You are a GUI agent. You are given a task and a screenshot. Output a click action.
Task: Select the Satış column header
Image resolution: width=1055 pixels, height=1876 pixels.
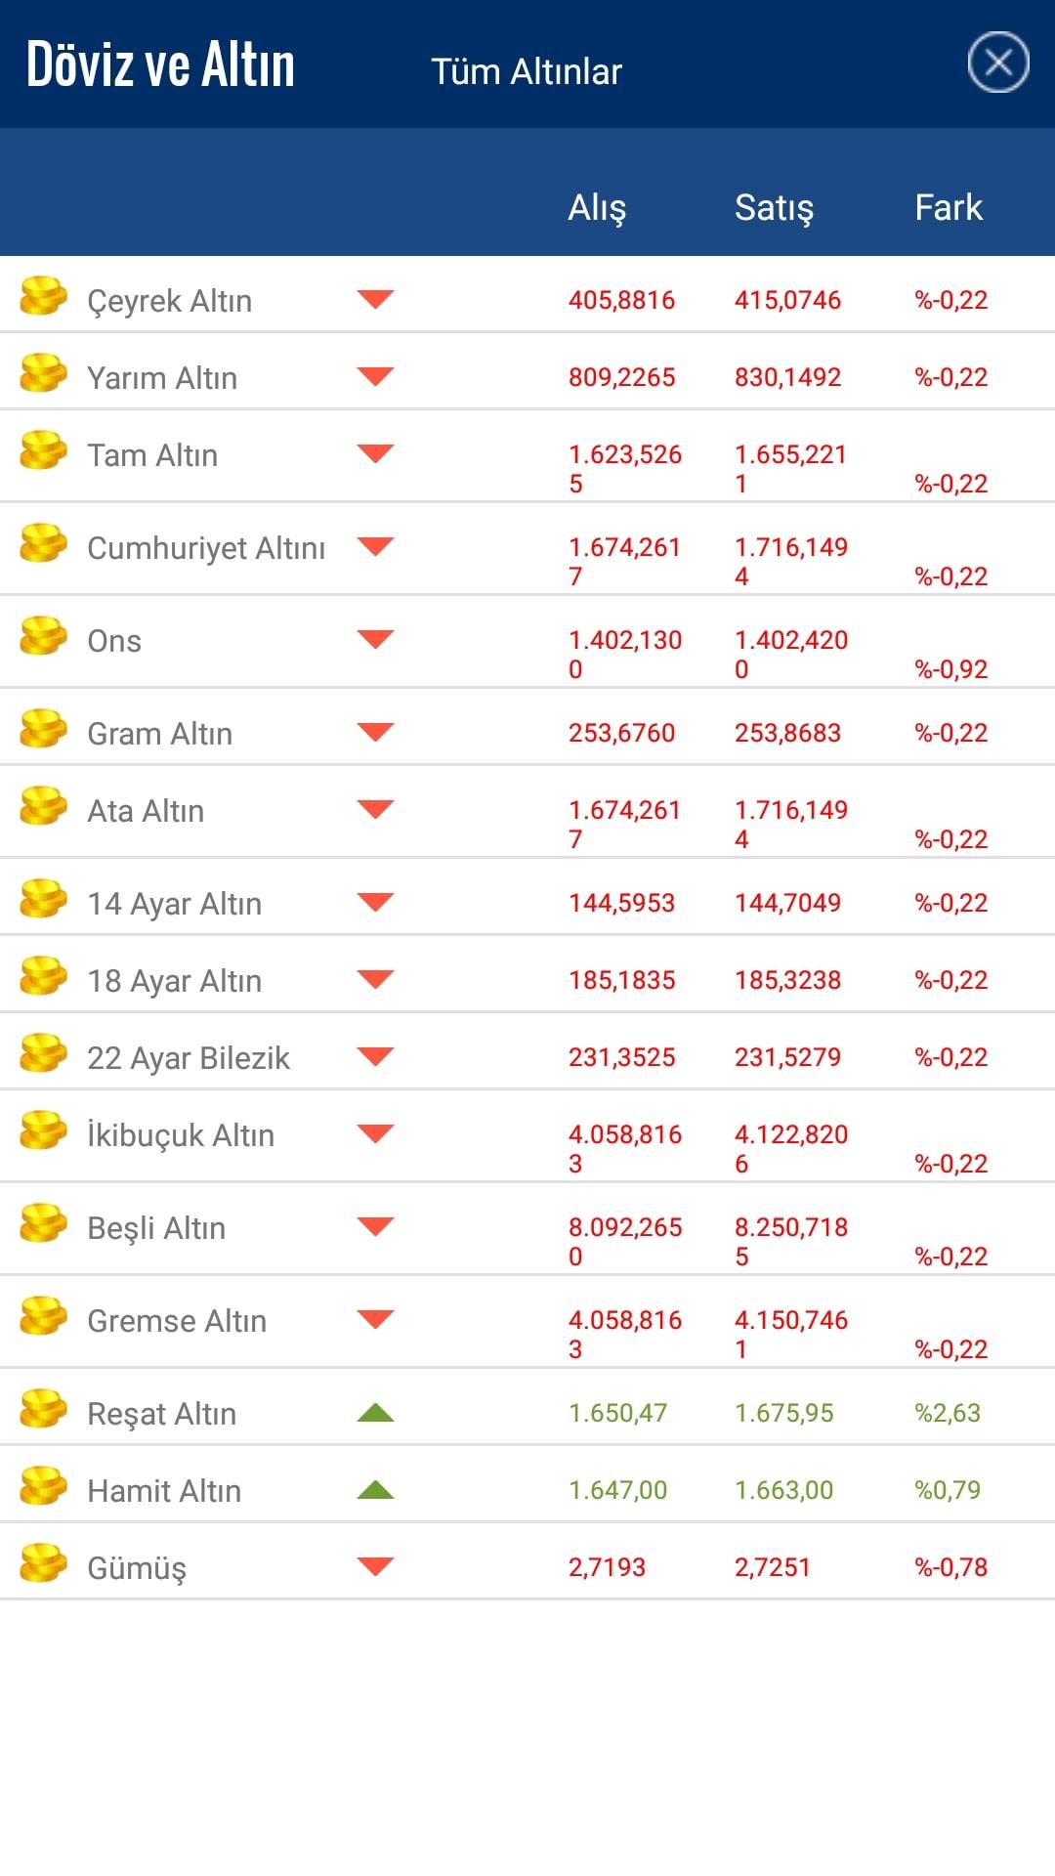774,207
